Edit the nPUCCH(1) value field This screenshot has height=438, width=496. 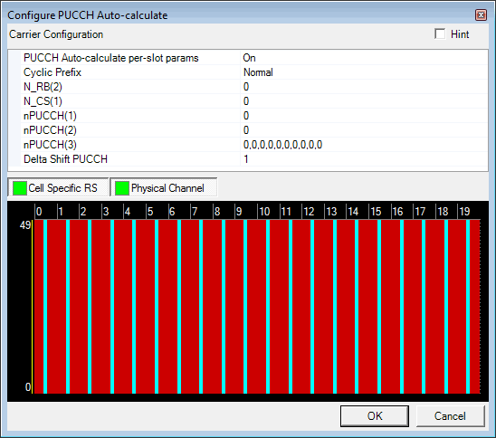point(364,116)
